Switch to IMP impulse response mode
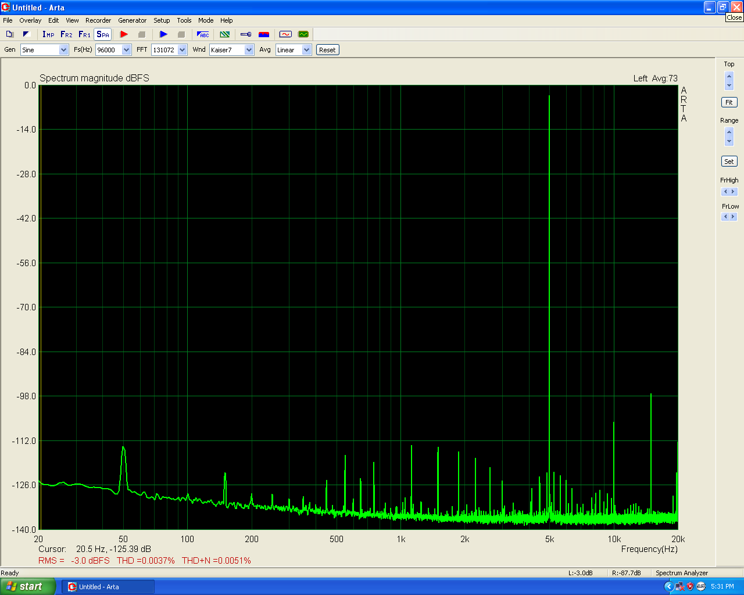This screenshot has width=744, height=595. pos(48,34)
